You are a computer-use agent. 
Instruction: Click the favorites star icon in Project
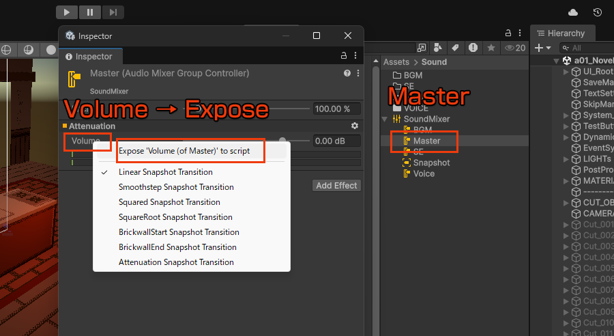point(491,48)
